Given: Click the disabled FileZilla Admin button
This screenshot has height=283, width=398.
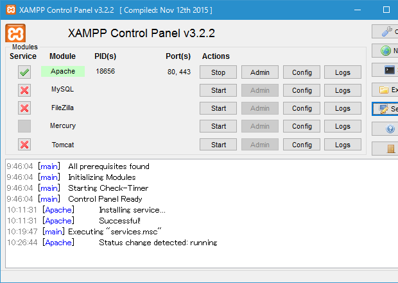Looking at the screenshot, I should coord(260,108).
